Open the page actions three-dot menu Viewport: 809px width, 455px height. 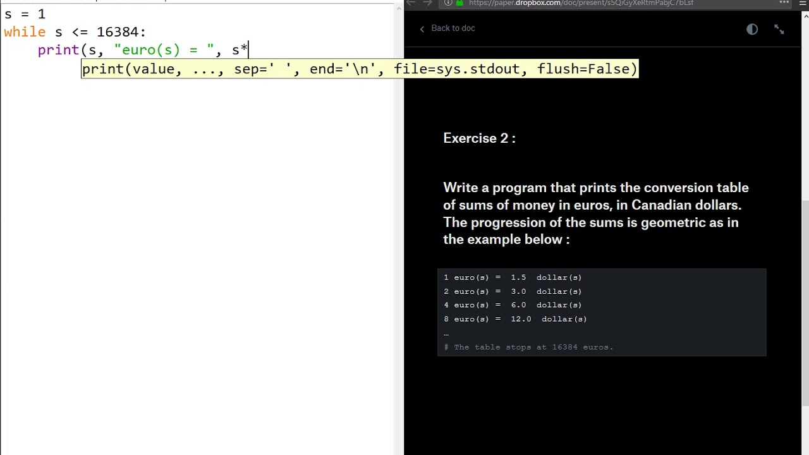tap(784, 3)
